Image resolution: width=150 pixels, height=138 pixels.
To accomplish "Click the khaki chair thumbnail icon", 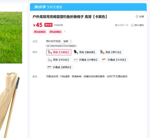I will (x=49, y=52).
